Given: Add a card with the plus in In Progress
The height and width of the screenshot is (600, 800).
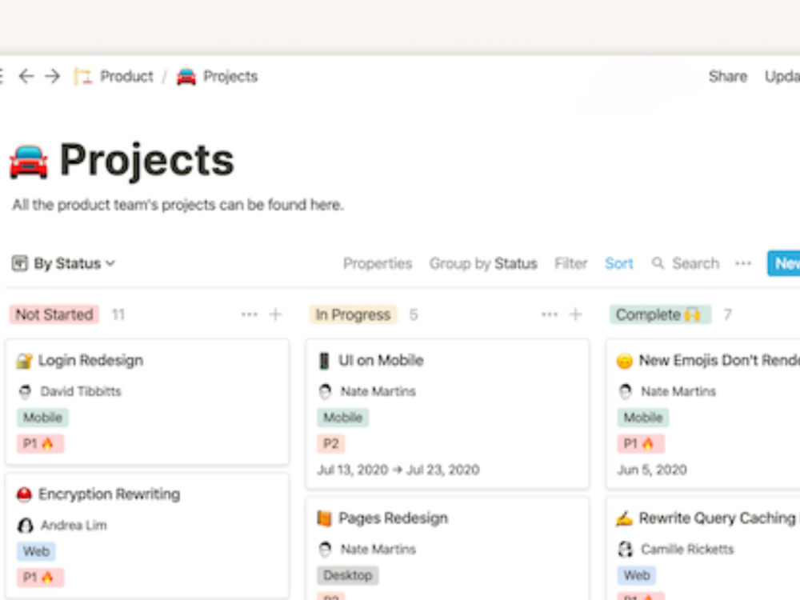Looking at the screenshot, I should (x=574, y=314).
